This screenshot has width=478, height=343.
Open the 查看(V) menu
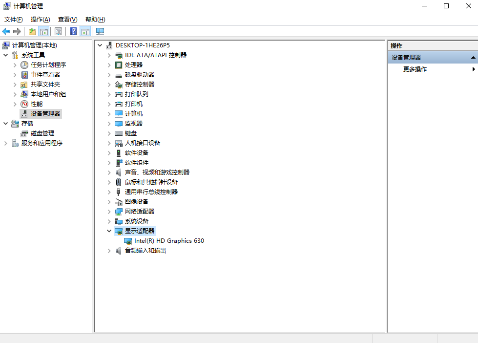[67, 20]
